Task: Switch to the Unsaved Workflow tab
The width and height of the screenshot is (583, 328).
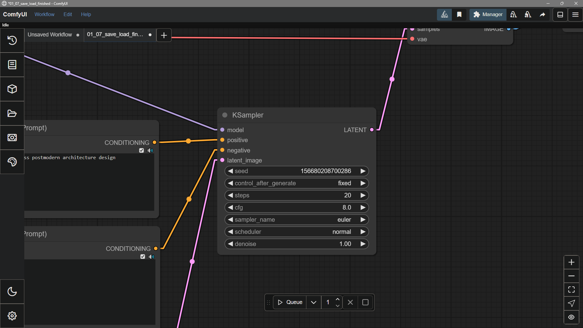Action: [x=49, y=35]
